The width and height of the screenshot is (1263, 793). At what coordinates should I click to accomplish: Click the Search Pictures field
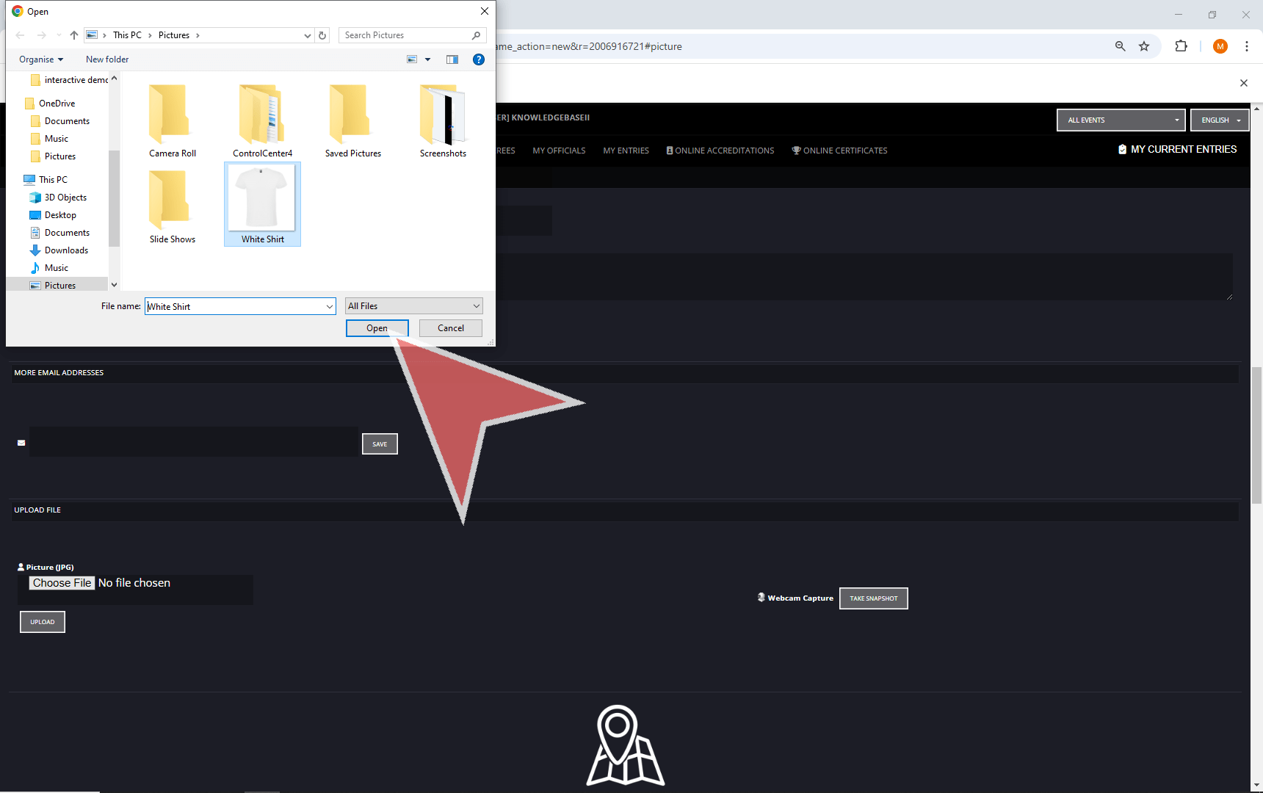406,35
